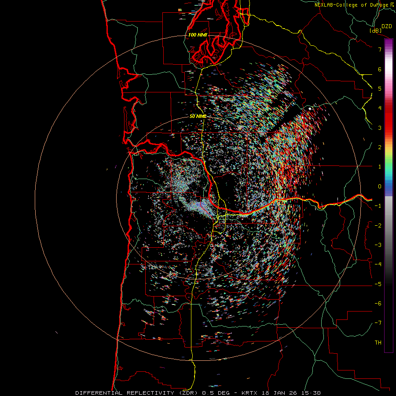
Task: Click the '18 JAN 26' date text
Action: coord(279,393)
